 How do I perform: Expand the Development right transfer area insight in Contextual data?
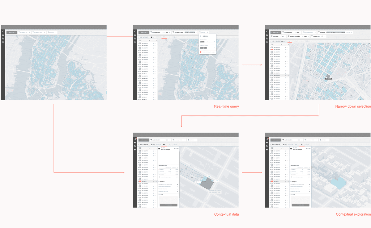click(x=177, y=184)
